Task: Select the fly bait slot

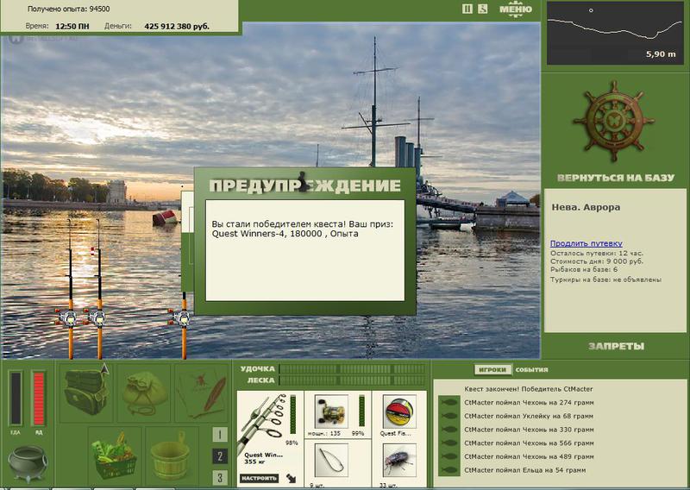Action: (x=399, y=461)
